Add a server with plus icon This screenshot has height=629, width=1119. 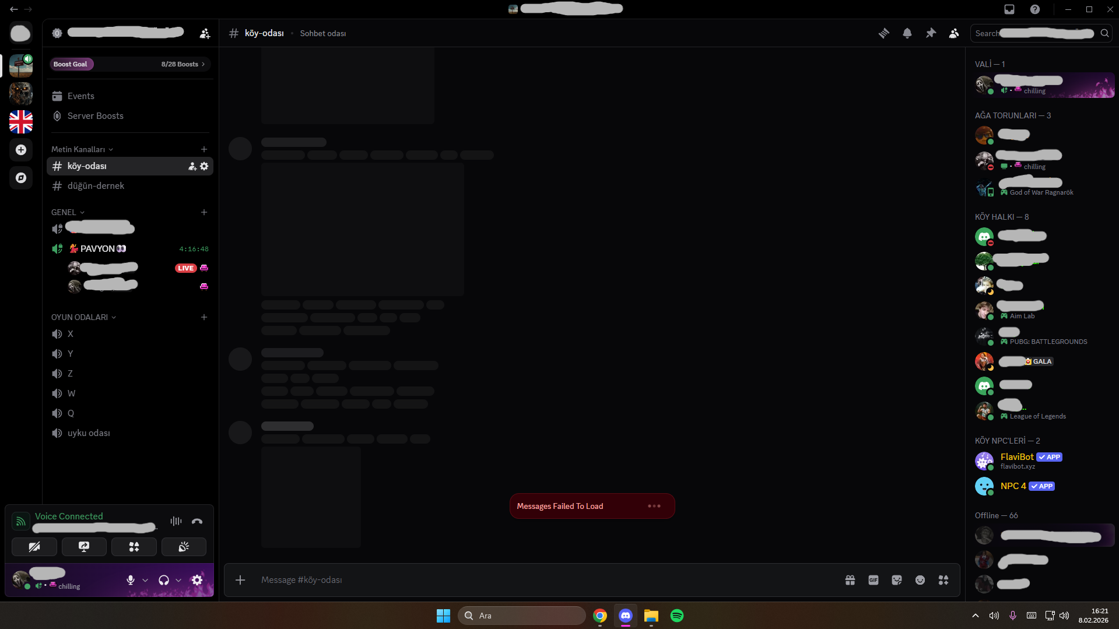(20, 150)
